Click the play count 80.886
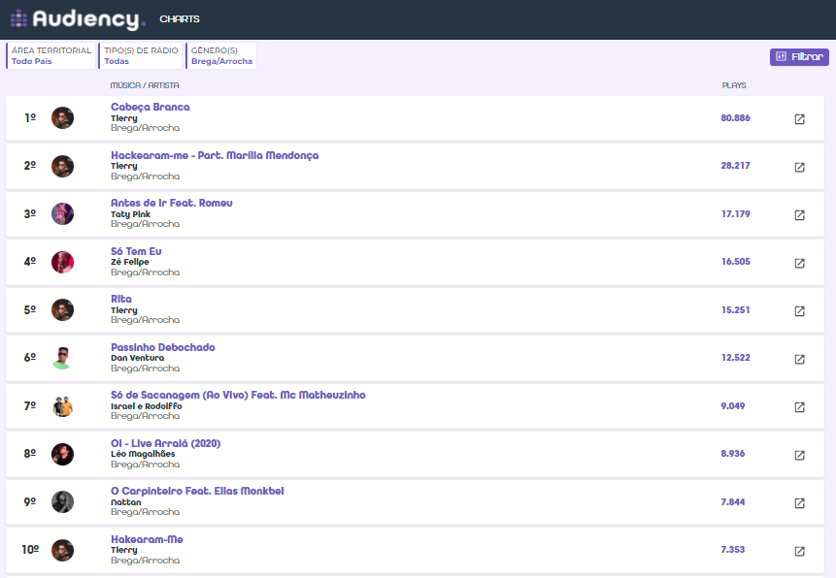This screenshot has height=578, width=836. coord(735,118)
